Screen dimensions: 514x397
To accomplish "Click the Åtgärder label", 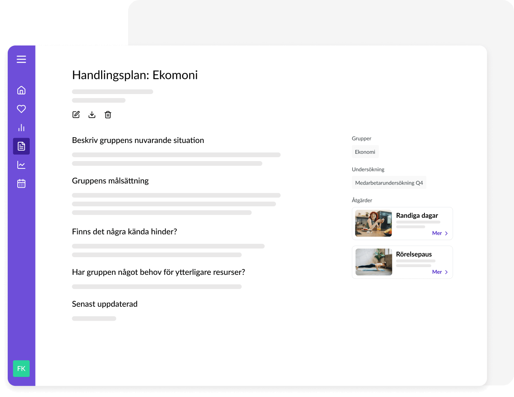I will (362, 200).
